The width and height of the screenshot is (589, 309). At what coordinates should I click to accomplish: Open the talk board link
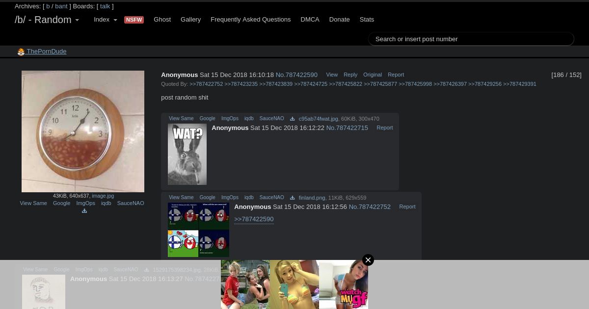pos(105,6)
